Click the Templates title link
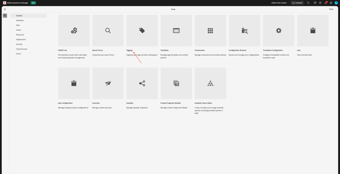 [x=165, y=50]
